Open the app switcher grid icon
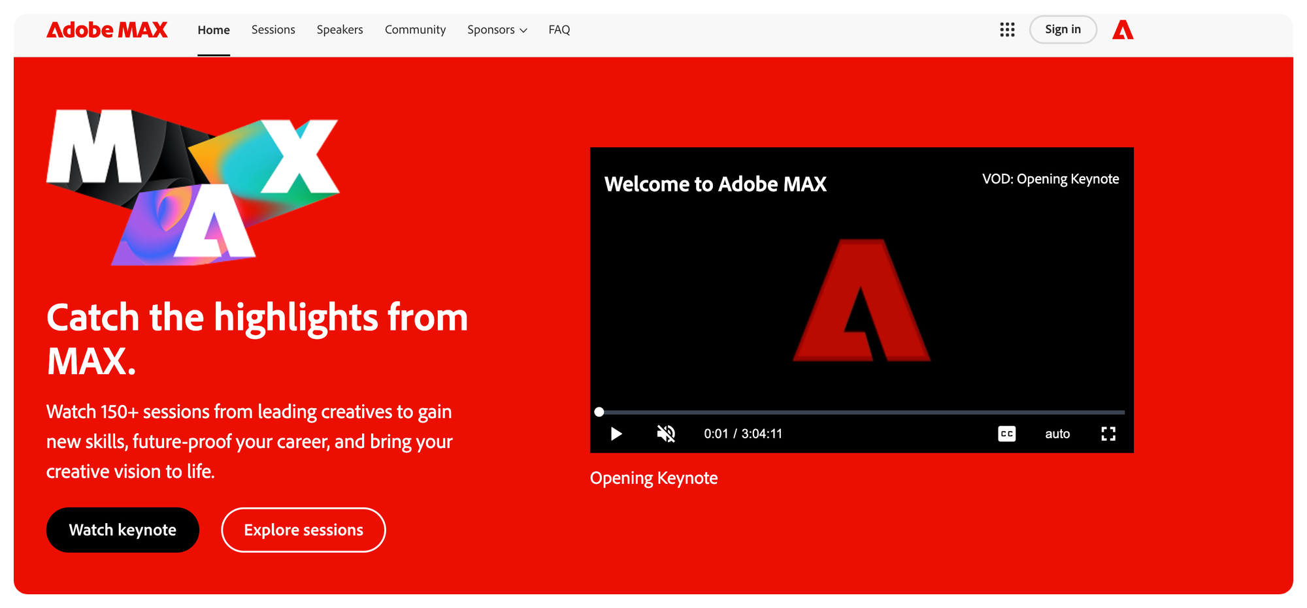 tap(1007, 29)
